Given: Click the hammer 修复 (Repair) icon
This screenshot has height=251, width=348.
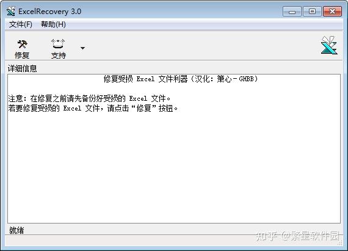Looking at the screenshot, I should pos(22,44).
